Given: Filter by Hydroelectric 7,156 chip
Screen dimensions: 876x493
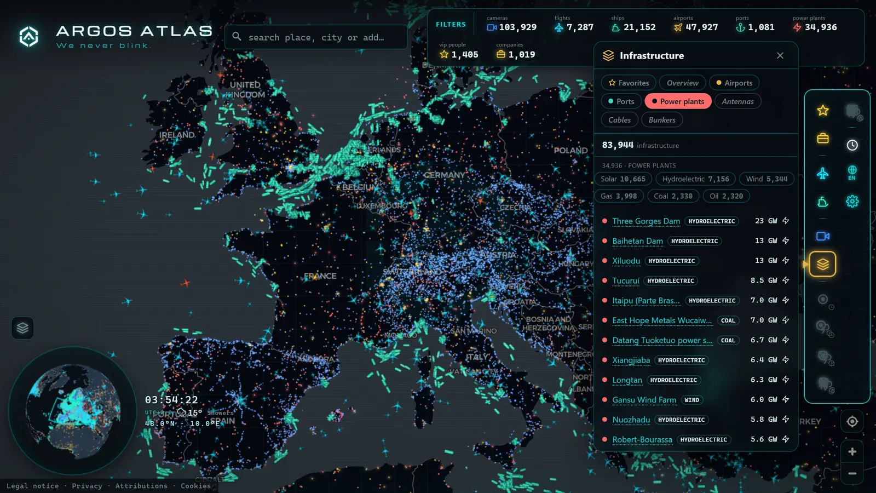Looking at the screenshot, I should 696,179.
